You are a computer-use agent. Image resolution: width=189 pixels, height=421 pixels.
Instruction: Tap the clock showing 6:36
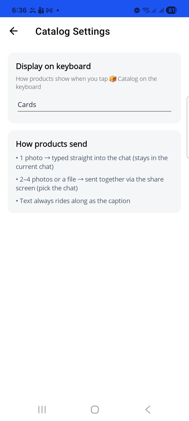coord(19,10)
